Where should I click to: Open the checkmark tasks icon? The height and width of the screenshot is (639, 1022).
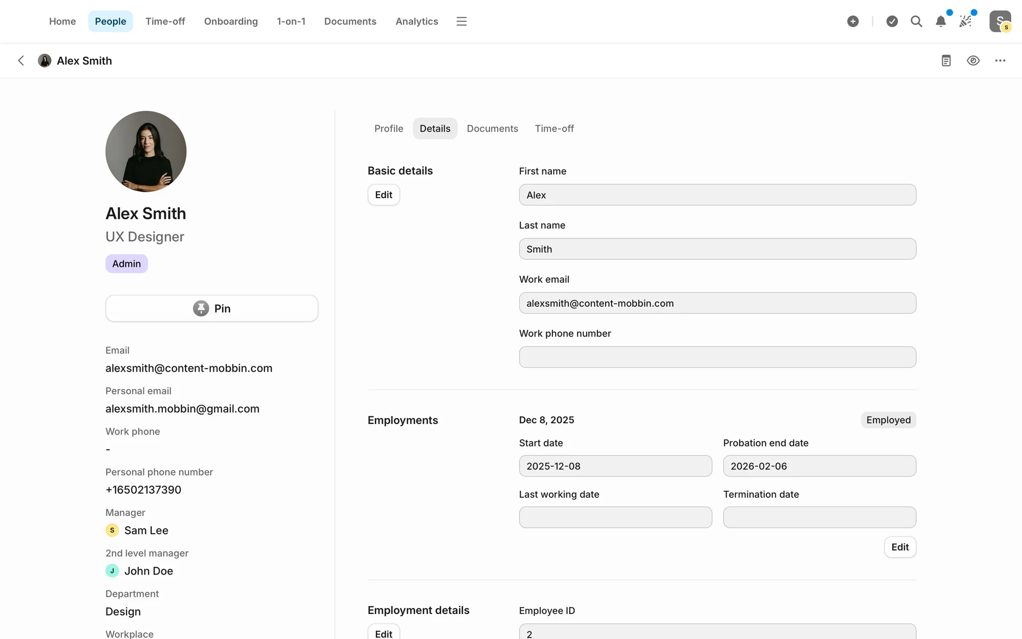click(x=892, y=21)
